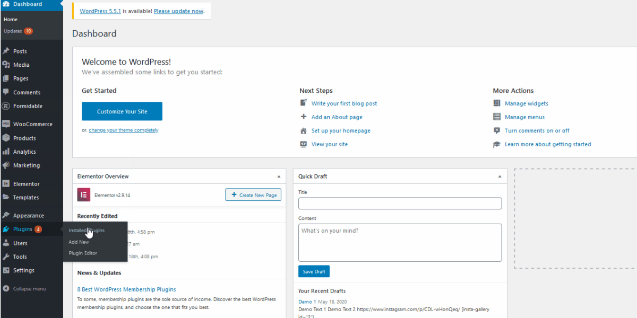Open 'Write your first blog post' link
637x318 pixels.
point(345,103)
